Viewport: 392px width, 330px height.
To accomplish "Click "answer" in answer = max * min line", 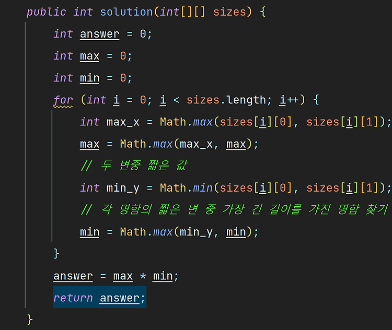I will coord(73,276).
